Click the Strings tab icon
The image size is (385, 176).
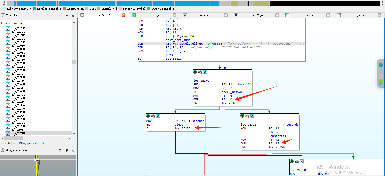(x=134, y=15)
